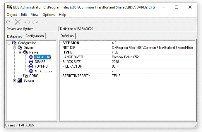The width and height of the screenshot is (202, 132).
Task: Select the System label in tree
Action: click(x=29, y=80)
